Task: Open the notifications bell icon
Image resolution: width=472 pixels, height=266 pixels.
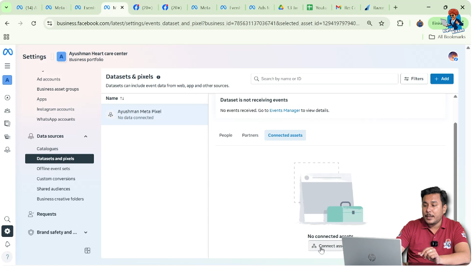Action: (7, 244)
